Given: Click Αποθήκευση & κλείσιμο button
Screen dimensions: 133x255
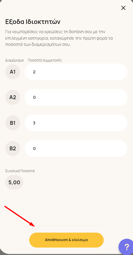Looking at the screenshot, I should (x=66, y=240).
